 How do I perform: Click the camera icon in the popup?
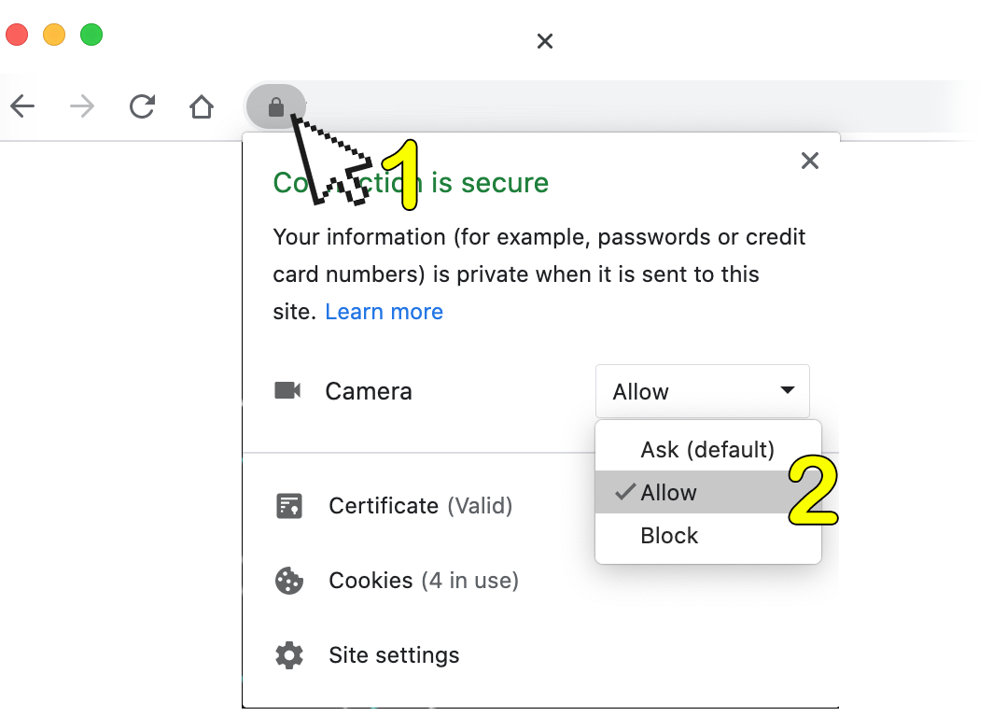(x=287, y=390)
